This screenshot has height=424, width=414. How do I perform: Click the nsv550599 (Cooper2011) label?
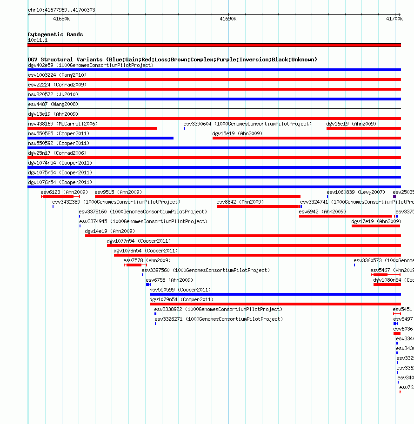(x=180, y=289)
